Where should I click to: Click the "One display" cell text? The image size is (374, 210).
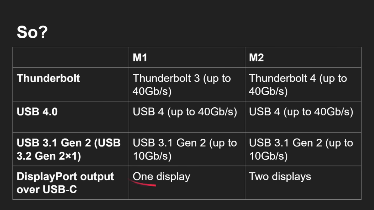click(x=161, y=177)
